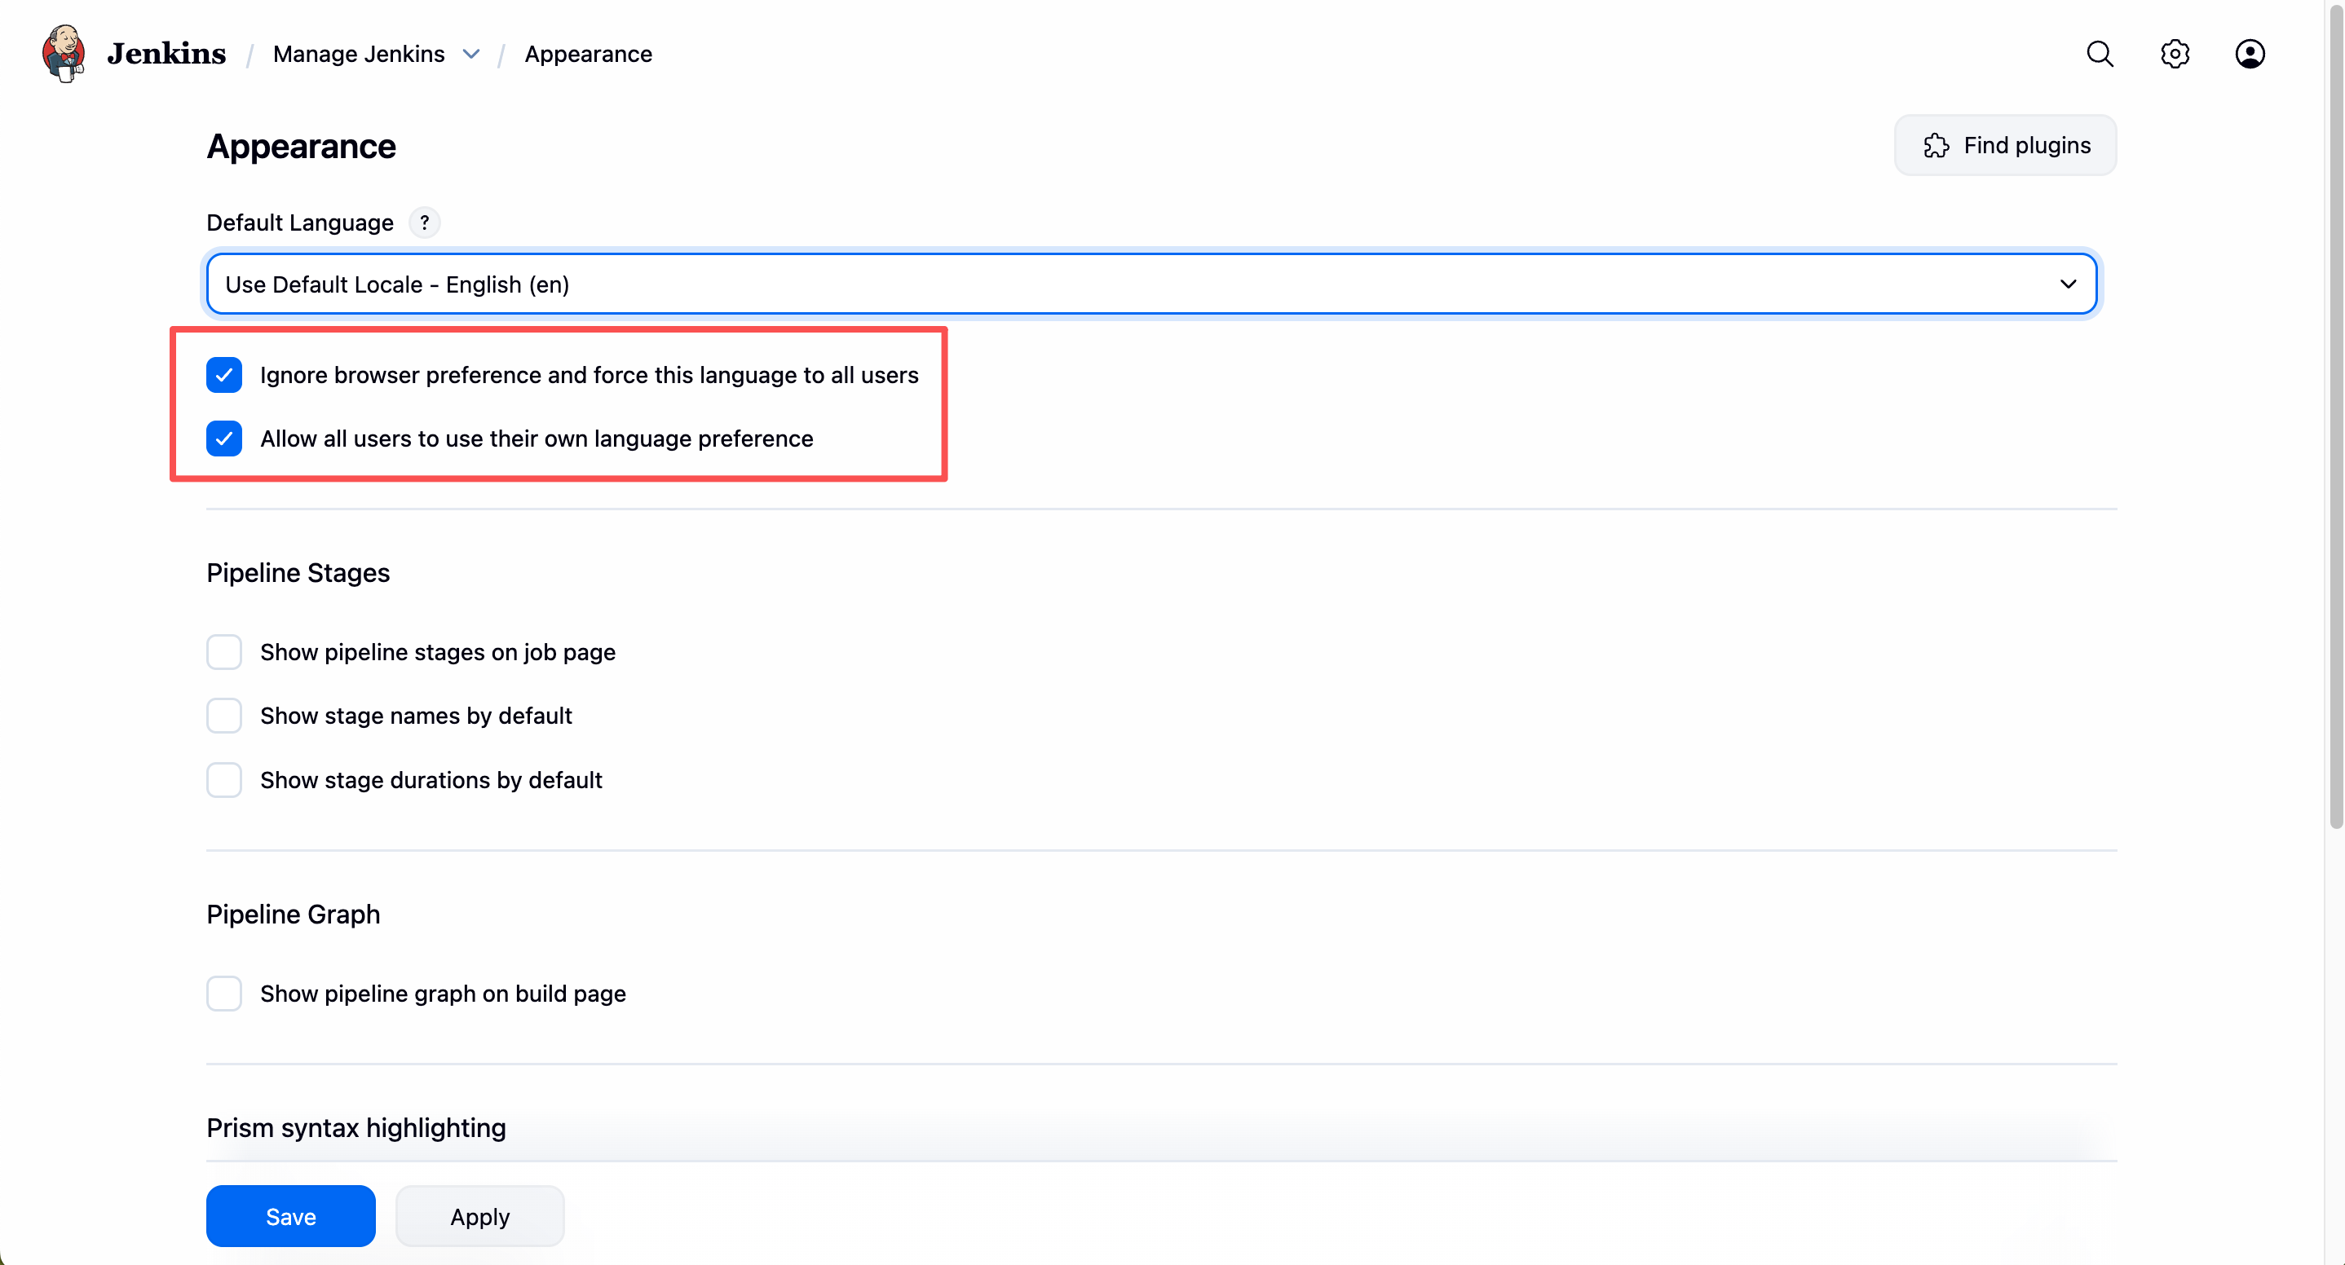
Task: Expand the Manage Jenkins breadcrumb chevron
Action: coord(471,54)
